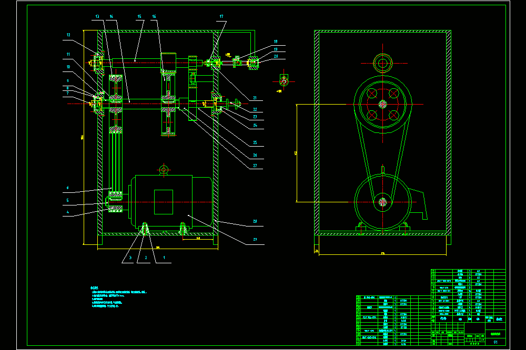Select part callout number 7

pos(67,93)
